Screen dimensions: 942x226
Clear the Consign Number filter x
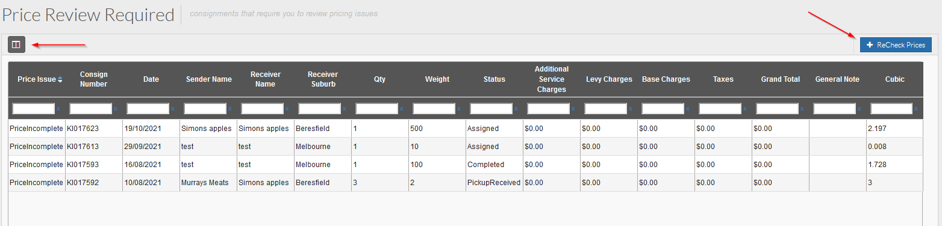pos(116,109)
